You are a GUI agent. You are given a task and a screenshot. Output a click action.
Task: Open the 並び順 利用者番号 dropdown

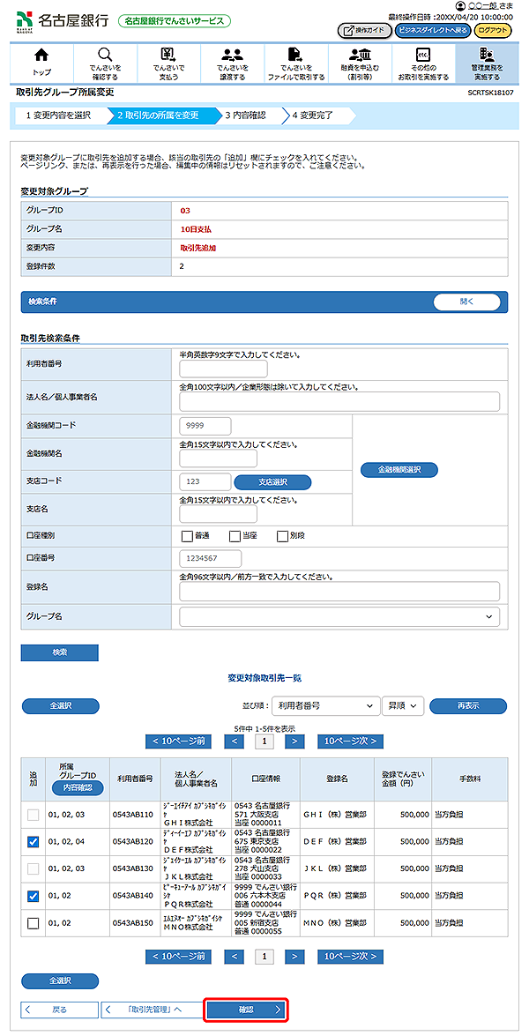pyautogui.click(x=324, y=705)
